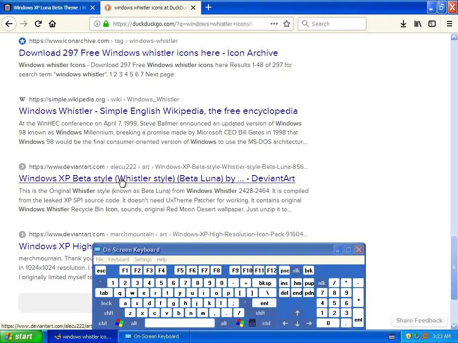Toggle caps lock key on On-Screen Keyboard

pyautogui.click(x=106, y=303)
